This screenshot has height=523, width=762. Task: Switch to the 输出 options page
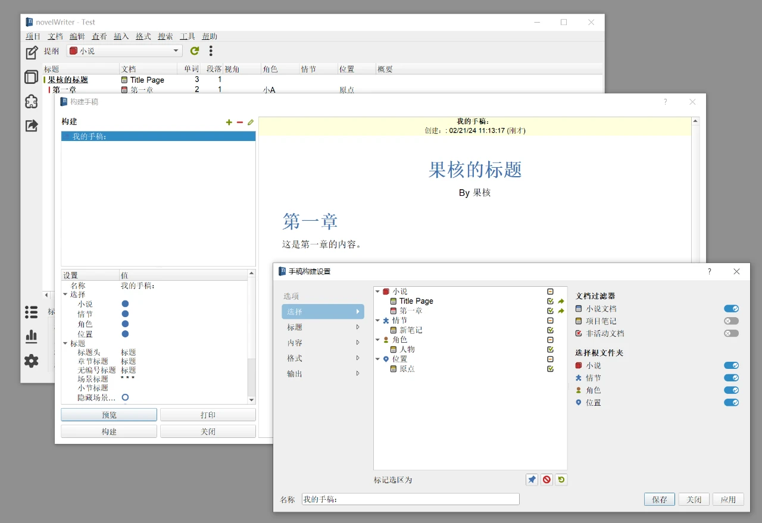point(323,374)
